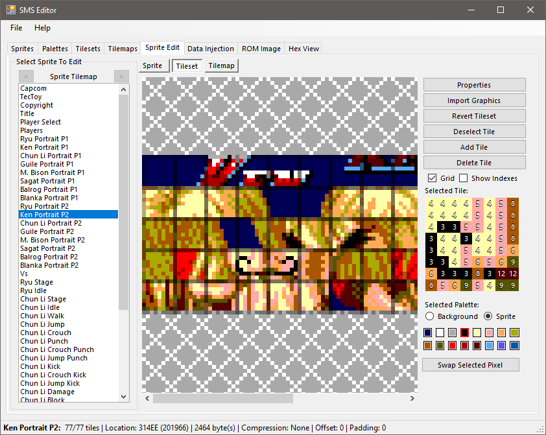
Task: Click the previous sprite arrow button
Action: (x=26, y=76)
